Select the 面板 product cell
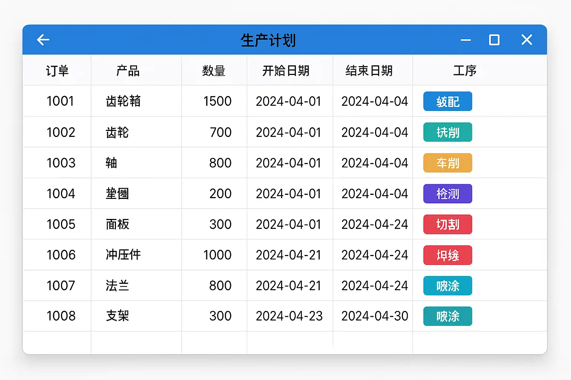The image size is (571, 380). pyautogui.click(x=117, y=225)
